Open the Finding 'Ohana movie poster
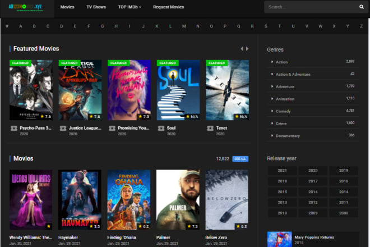This screenshot has width=370, height=247. [x=129, y=200]
